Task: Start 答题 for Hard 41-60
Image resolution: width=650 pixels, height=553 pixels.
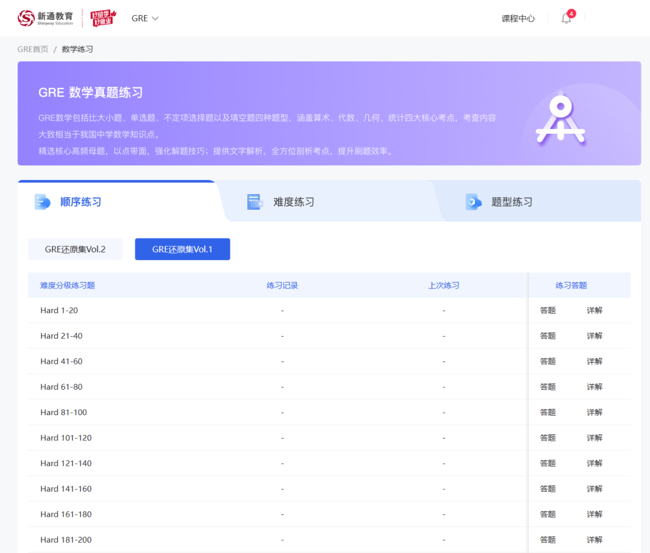Action: [548, 361]
